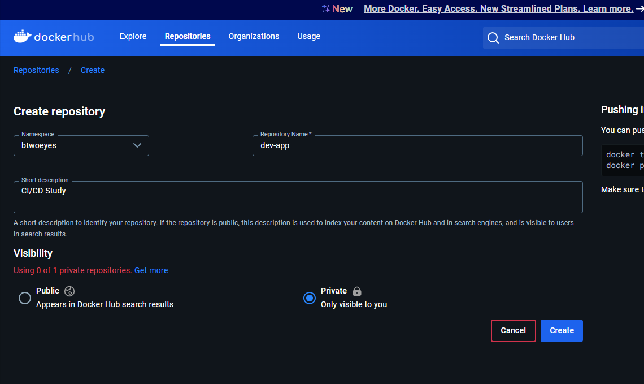Switch to the Repositories tab
The image size is (644, 384).
coord(188,37)
